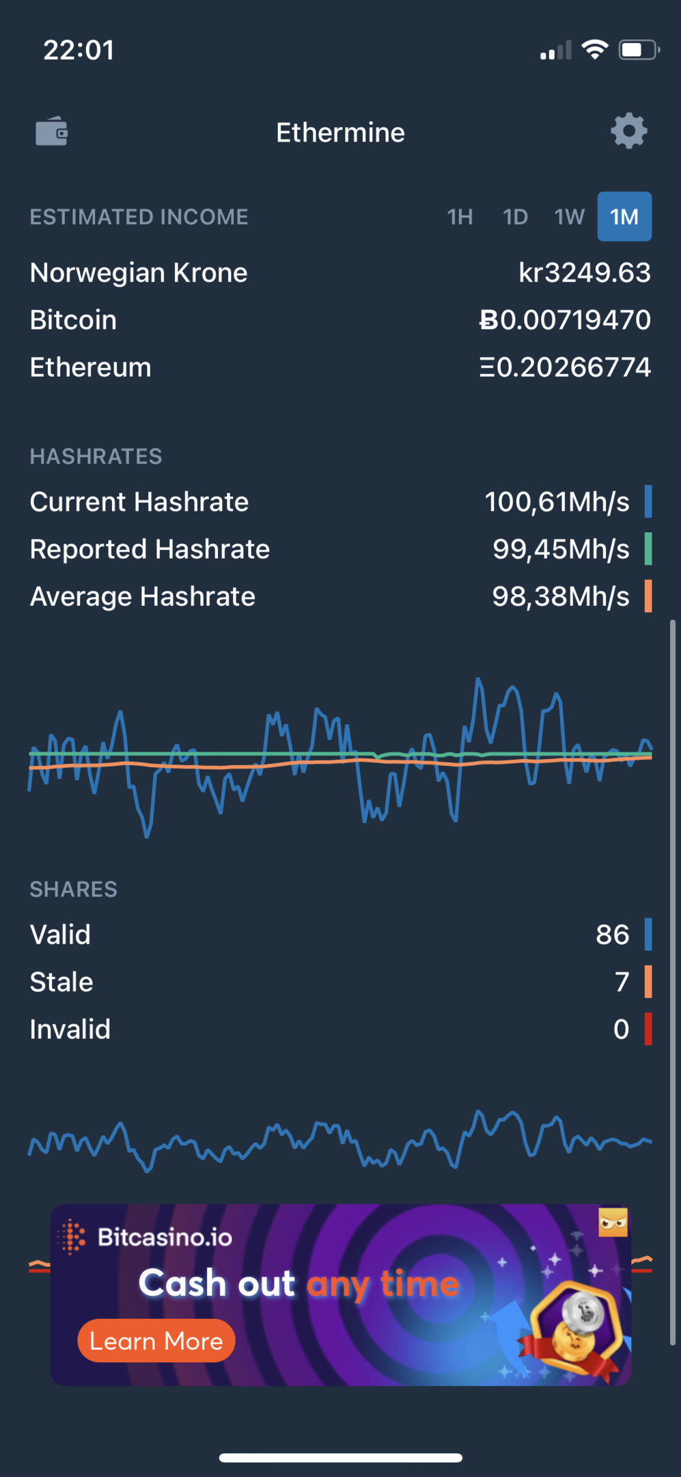
Task: Tap the home indicator bar
Action: coord(340,1458)
